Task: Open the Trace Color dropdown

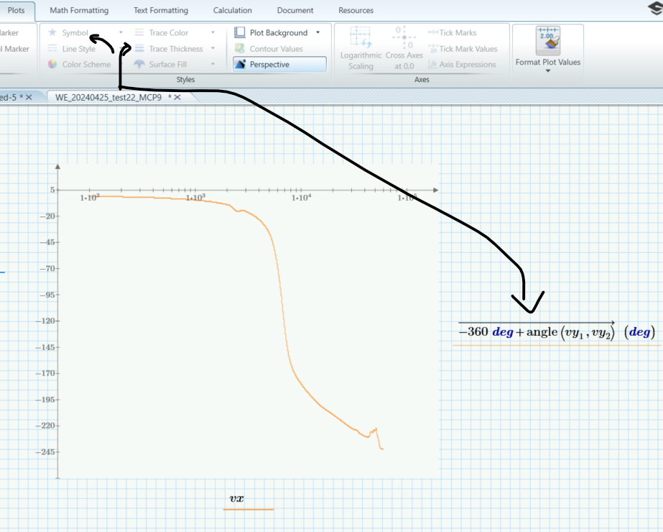Action: (213, 32)
